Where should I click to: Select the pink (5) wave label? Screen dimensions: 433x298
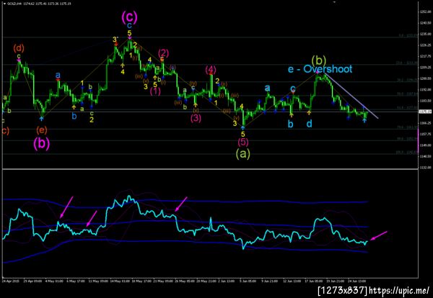coord(243,142)
